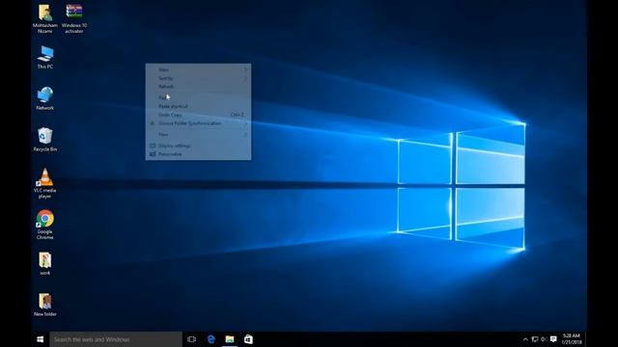Select the This PC desktop icon
This screenshot has width=618, height=347.
tap(45, 58)
